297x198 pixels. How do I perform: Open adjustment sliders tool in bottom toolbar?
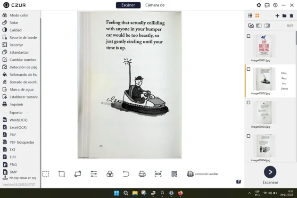pyautogui.click(x=94, y=174)
